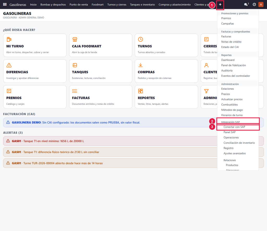This screenshot has width=267, height=231.
Task: Click the store icon on CAJA FOODMART
Action: pyautogui.click(x=75, y=39)
